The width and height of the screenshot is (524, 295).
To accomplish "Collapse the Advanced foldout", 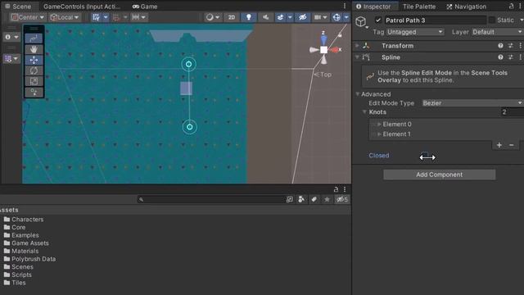I will pos(358,94).
